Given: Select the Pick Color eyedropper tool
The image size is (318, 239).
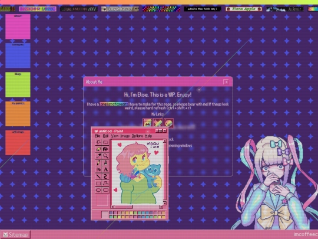Looking at the screenshot, I should point(98,156).
